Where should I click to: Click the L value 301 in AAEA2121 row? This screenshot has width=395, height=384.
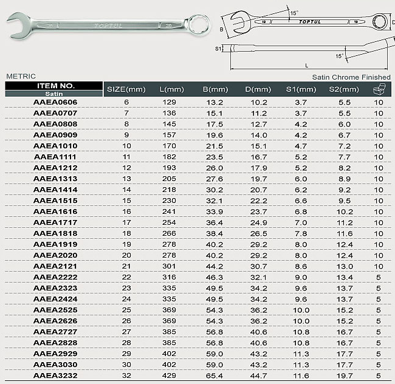coord(169,266)
